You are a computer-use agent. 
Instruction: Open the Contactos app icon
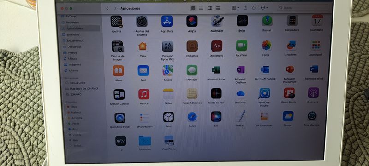(x=192, y=46)
